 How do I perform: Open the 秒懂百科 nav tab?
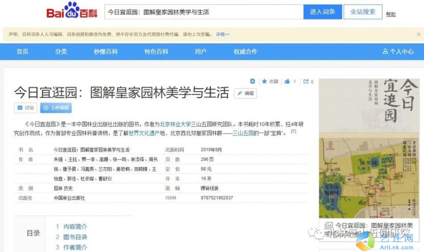(106, 52)
